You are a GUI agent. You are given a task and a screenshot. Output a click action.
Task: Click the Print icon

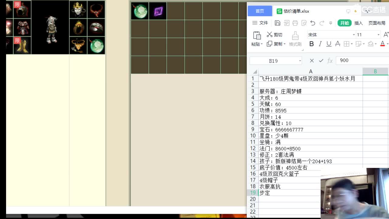295,23
